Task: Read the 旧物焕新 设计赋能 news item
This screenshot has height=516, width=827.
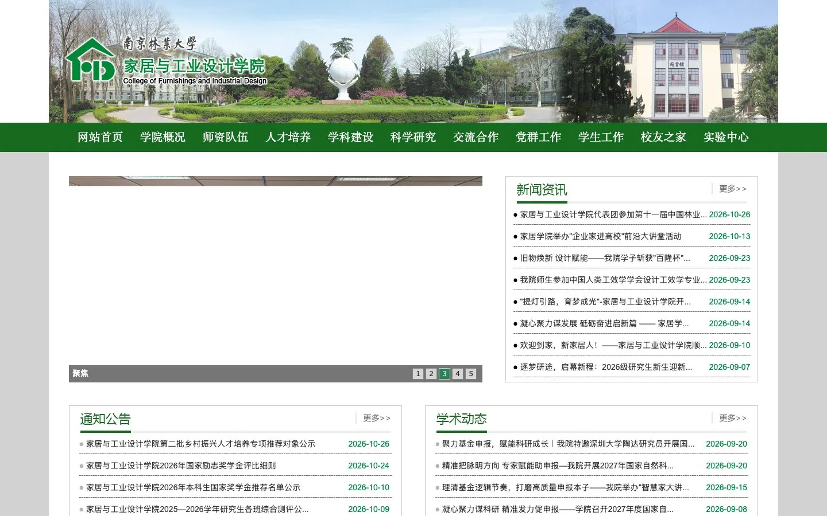Action: 605,258
